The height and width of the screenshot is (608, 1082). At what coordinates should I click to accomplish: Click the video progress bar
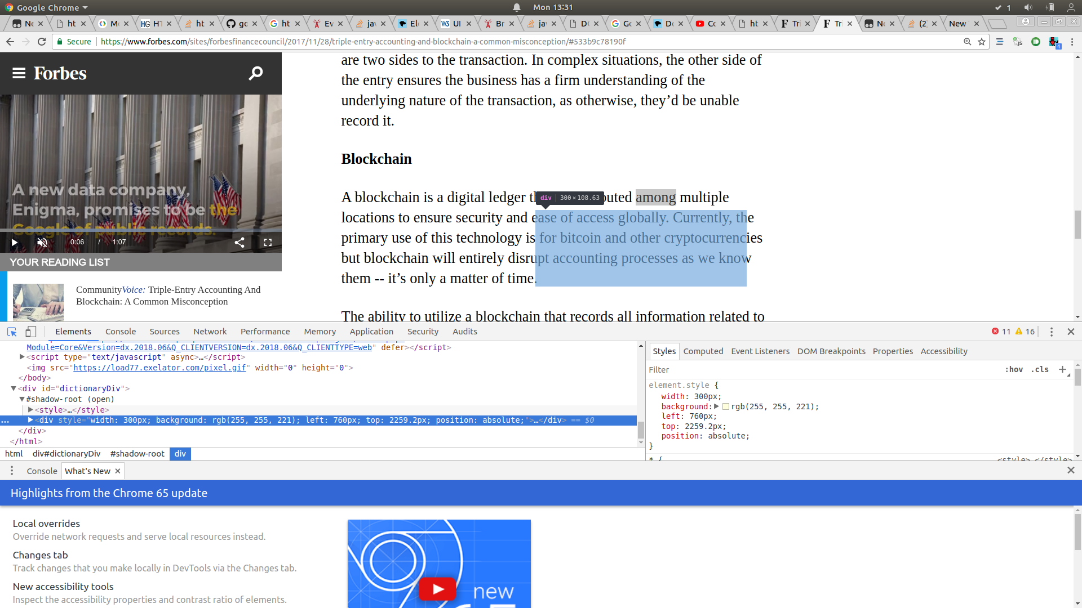[141, 230]
